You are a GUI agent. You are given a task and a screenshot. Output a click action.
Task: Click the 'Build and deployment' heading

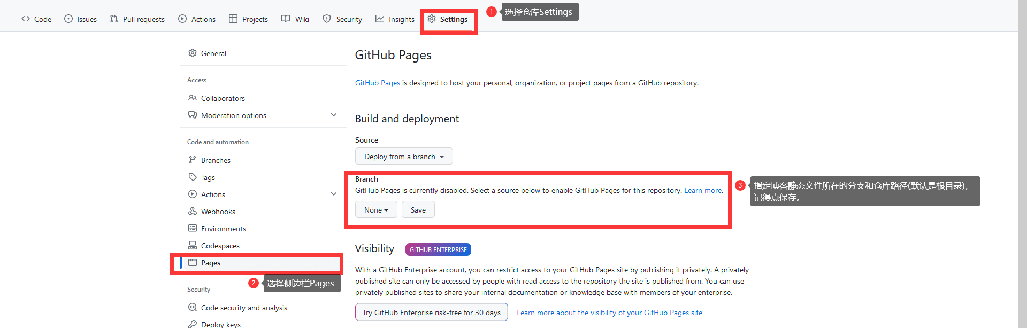pos(407,119)
